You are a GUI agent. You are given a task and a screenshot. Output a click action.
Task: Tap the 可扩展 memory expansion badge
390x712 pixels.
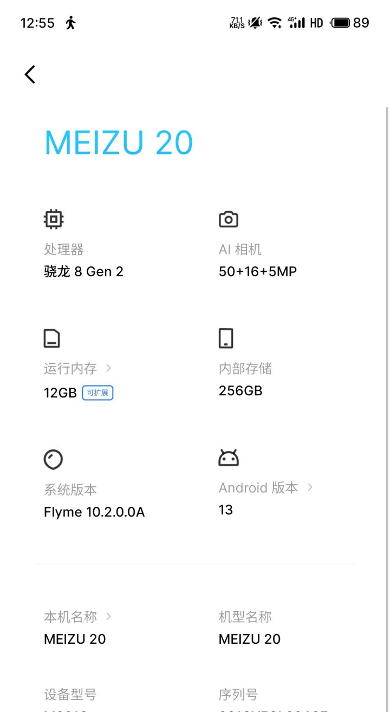(97, 393)
